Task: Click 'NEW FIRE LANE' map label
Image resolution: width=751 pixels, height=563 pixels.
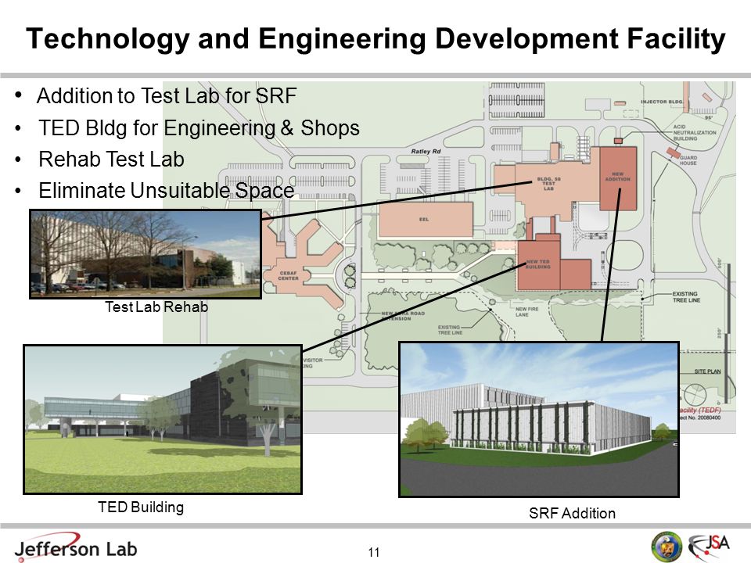Action: [x=526, y=312]
